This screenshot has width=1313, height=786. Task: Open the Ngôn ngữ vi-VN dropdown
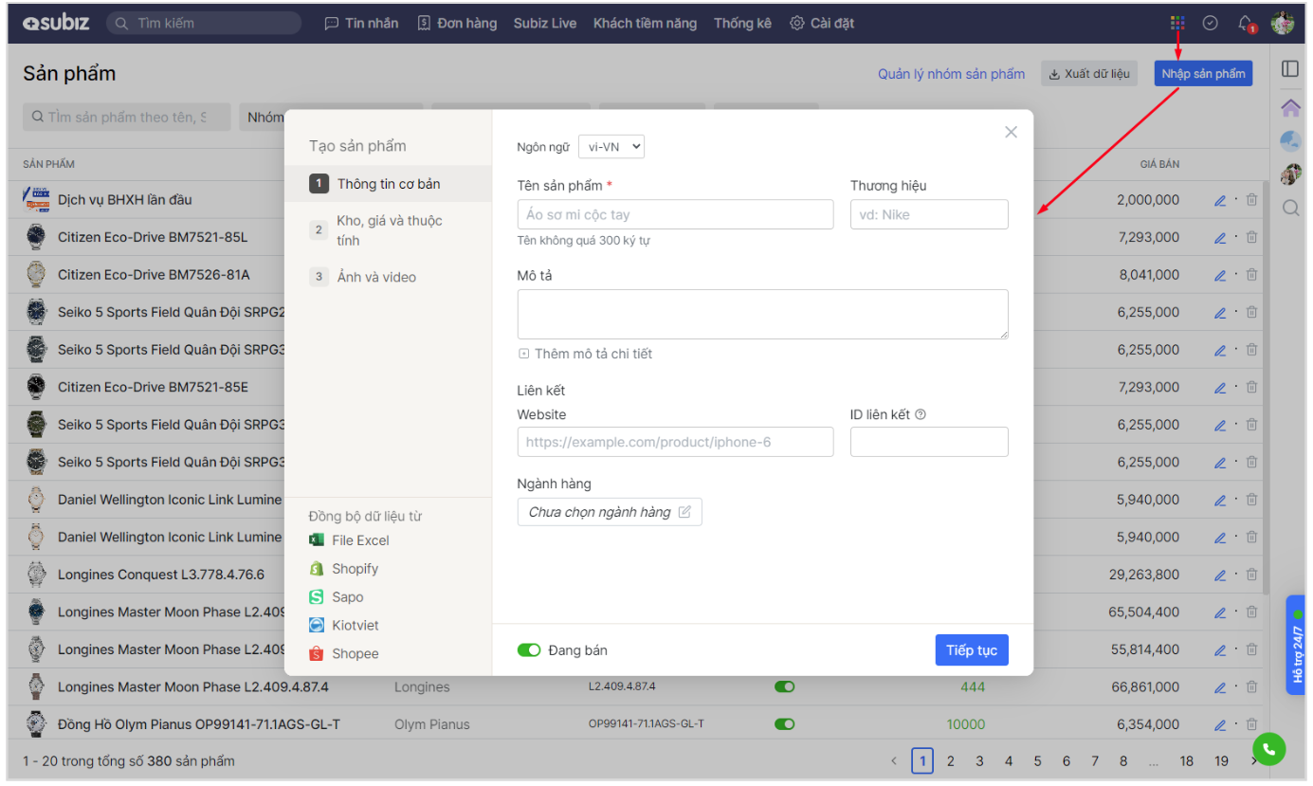pos(611,147)
